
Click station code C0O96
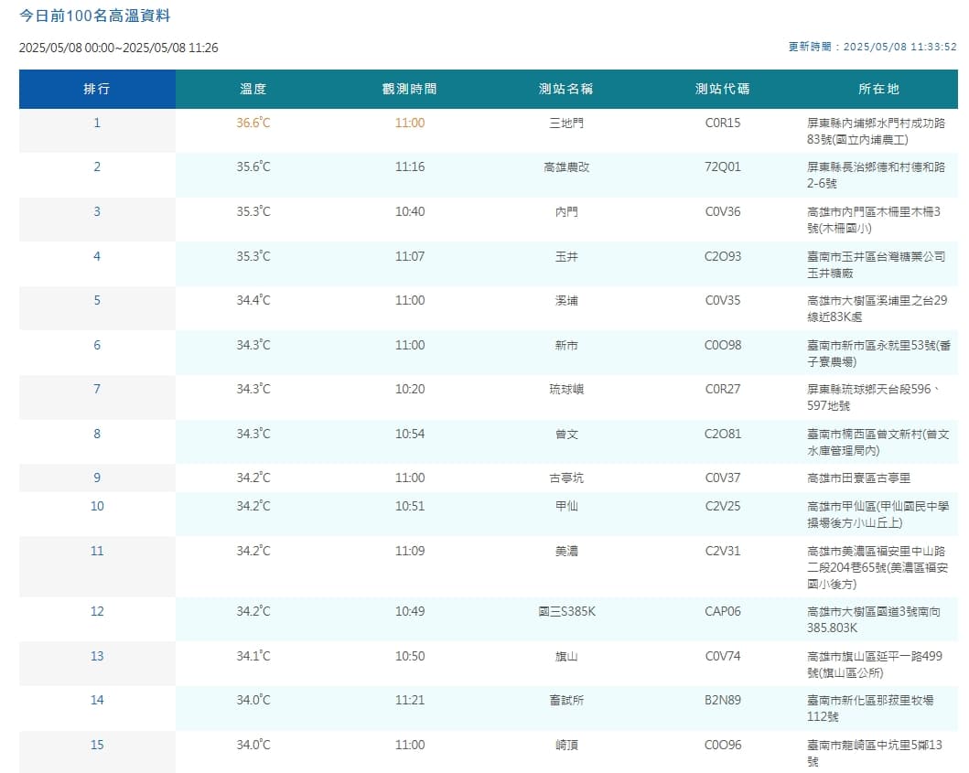click(x=723, y=746)
